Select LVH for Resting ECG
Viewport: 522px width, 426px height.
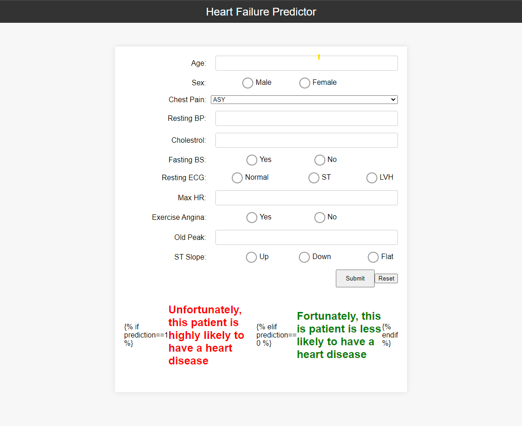coord(372,178)
